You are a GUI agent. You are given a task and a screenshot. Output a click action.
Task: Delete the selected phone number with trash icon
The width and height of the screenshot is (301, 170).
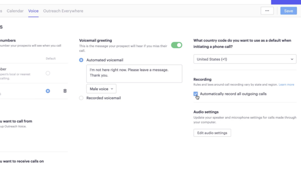click(x=65, y=91)
